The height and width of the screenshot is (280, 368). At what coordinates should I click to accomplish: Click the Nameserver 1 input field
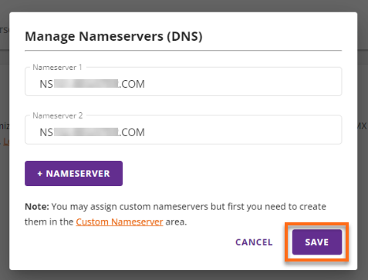click(x=183, y=82)
